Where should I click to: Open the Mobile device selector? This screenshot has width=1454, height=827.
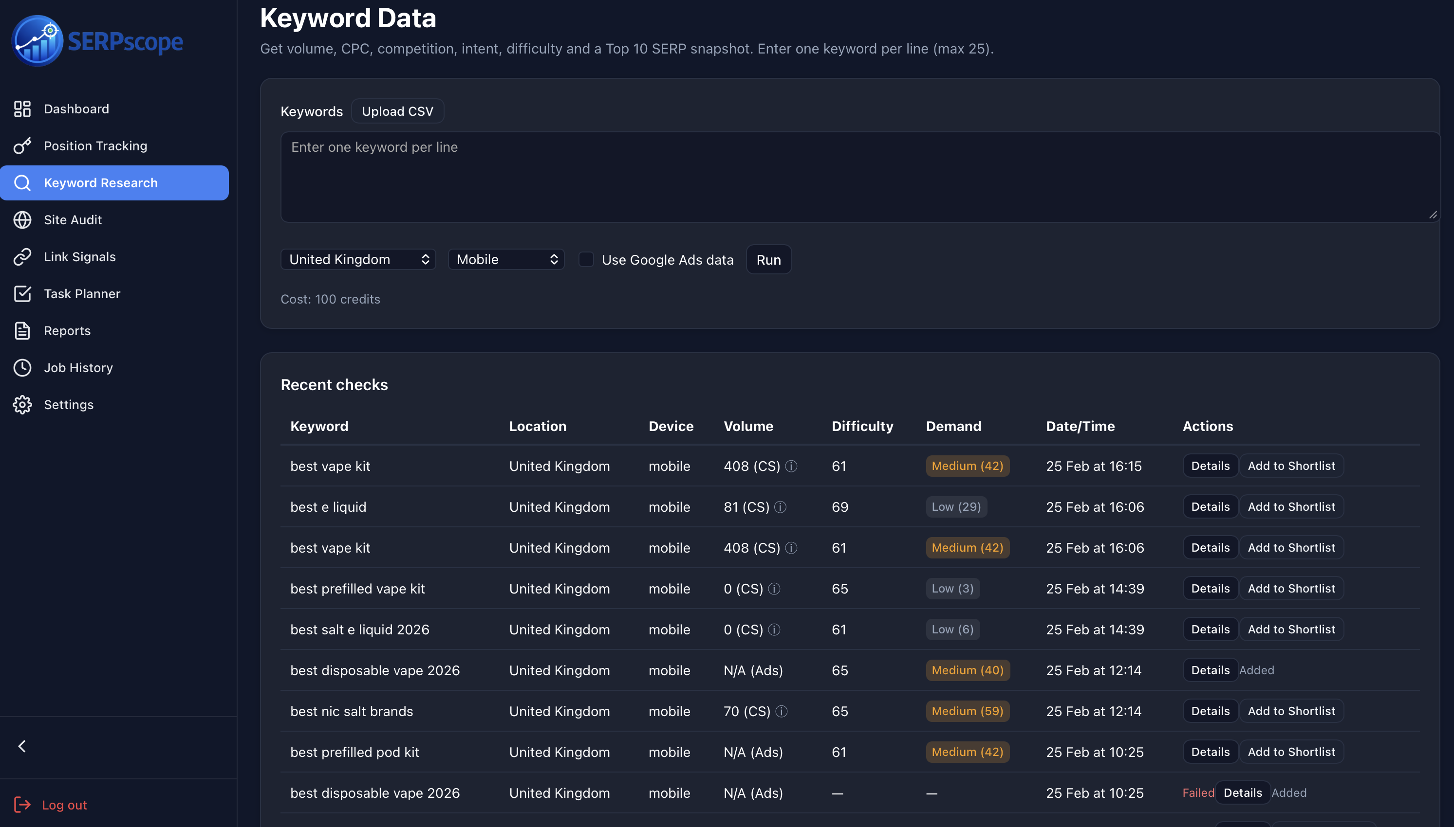pyautogui.click(x=505, y=259)
